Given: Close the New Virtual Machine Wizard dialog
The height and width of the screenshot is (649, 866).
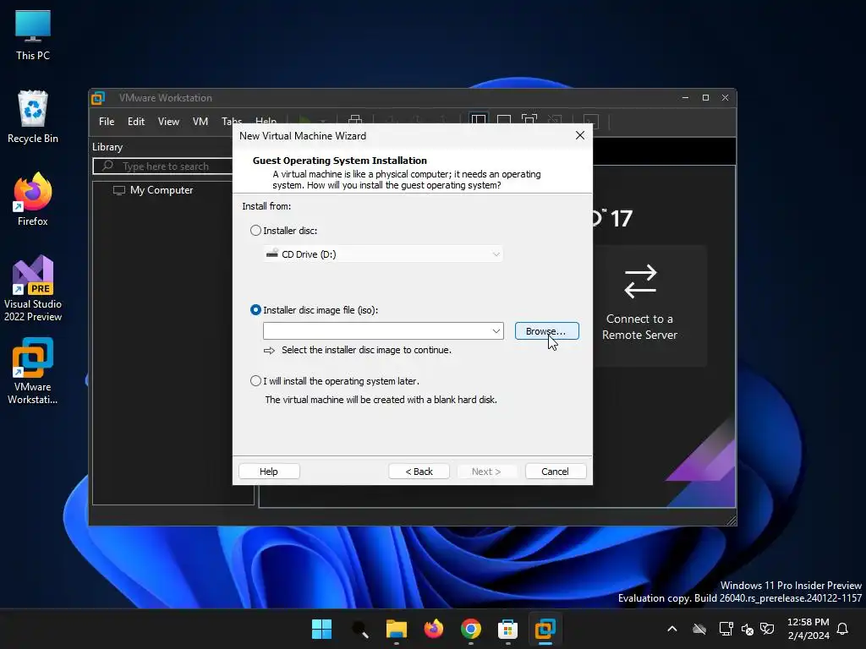Looking at the screenshot, I should point(580,136).
